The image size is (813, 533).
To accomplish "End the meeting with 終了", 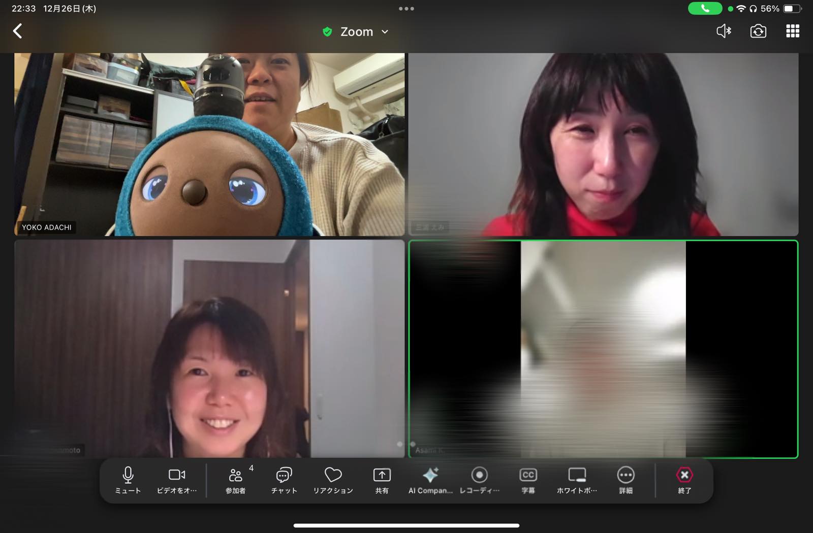I will tap(684, 480).
